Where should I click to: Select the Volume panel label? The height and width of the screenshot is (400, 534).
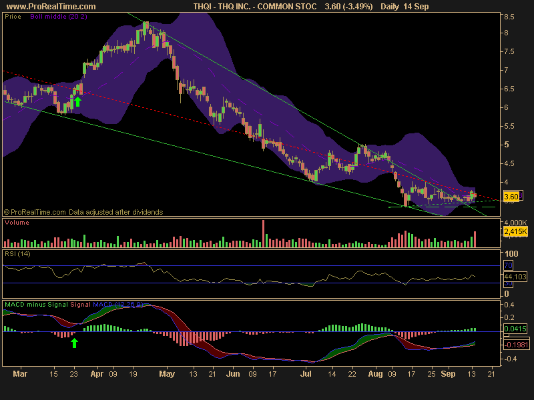click(17, 223)
